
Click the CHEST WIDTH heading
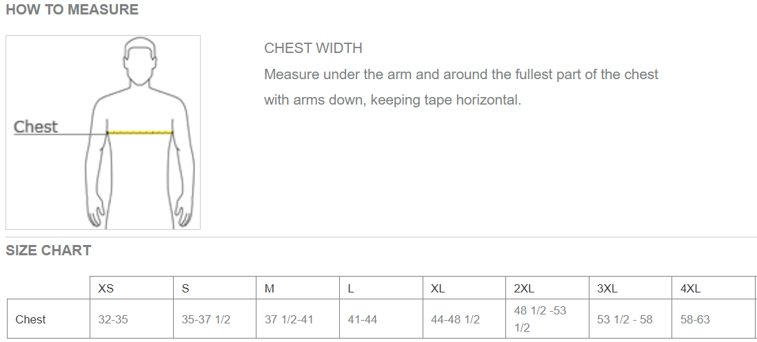coord(313,48)
